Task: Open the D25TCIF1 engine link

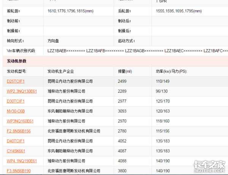Action: pyautogui.click(x=16, y=81)
